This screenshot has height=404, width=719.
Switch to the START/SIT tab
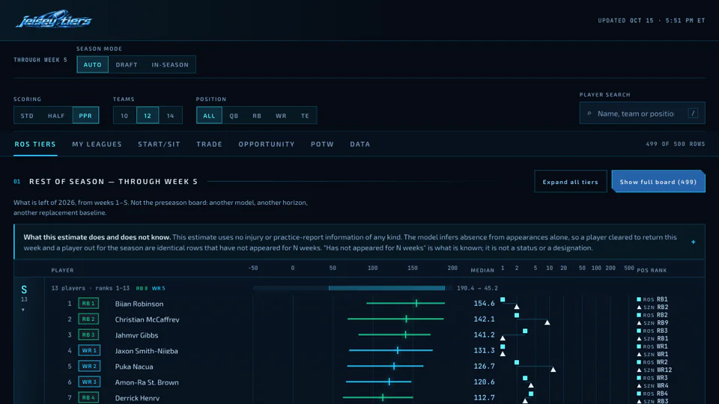pos(159,144)
